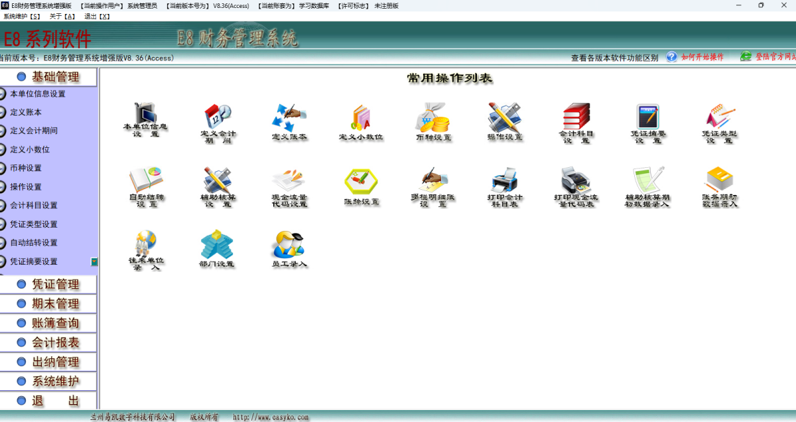Expand the 凭证管理 sidebar section
Viewport: 796px width, 422px height.
click(56, 285)
